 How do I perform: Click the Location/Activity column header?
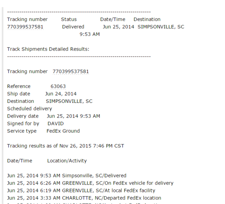67,161
